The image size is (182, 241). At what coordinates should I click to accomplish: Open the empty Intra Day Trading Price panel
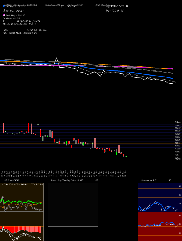click(x=73, y=204)
